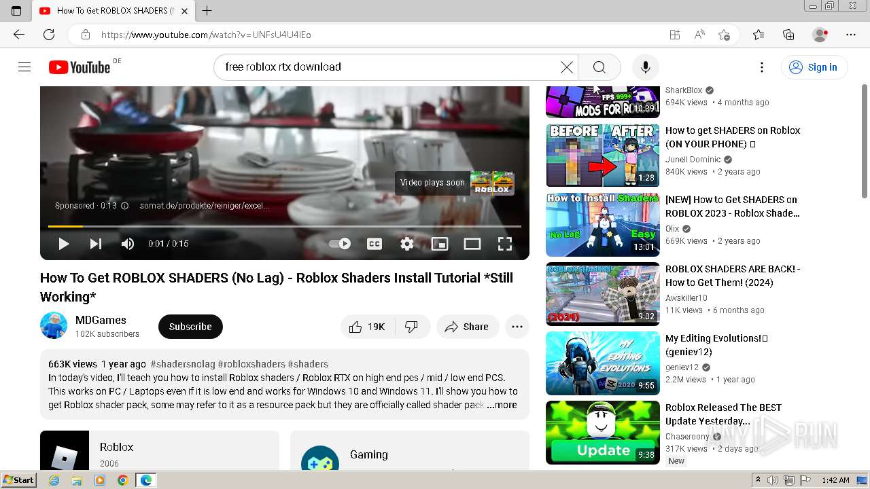Open ad info icon next to Sponsored

124,206
